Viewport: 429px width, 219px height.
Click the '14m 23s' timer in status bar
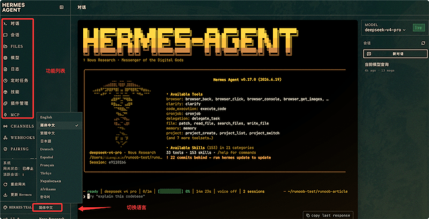tap(204, 191)
